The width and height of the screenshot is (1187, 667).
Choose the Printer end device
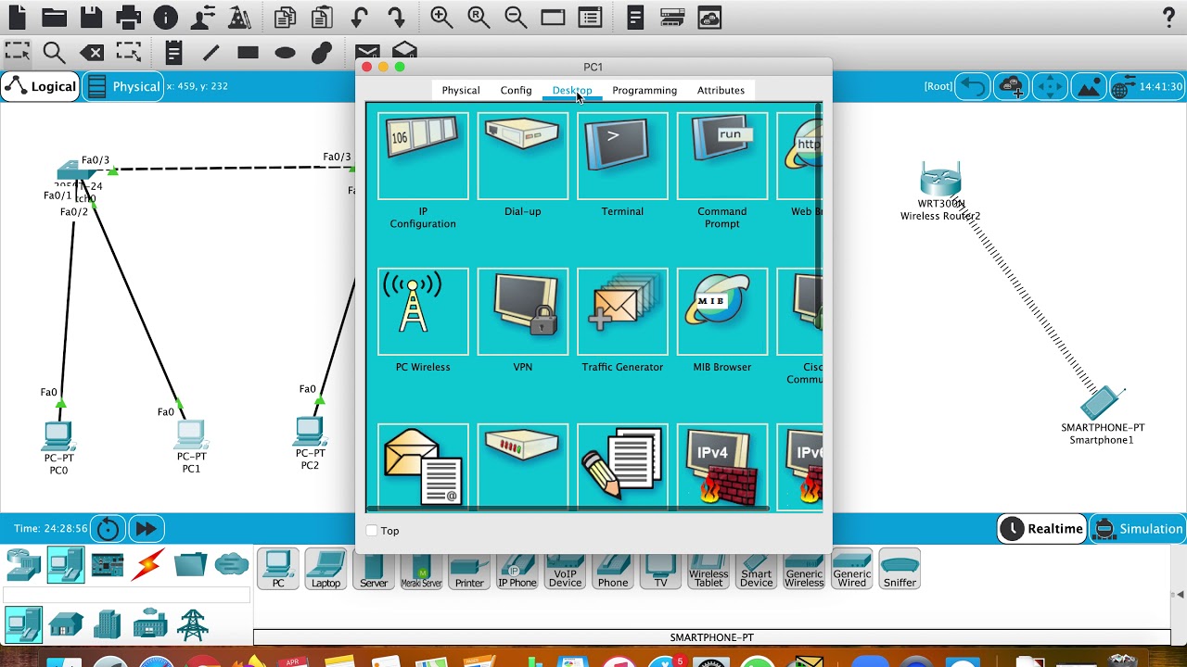[x=469, y=569]
